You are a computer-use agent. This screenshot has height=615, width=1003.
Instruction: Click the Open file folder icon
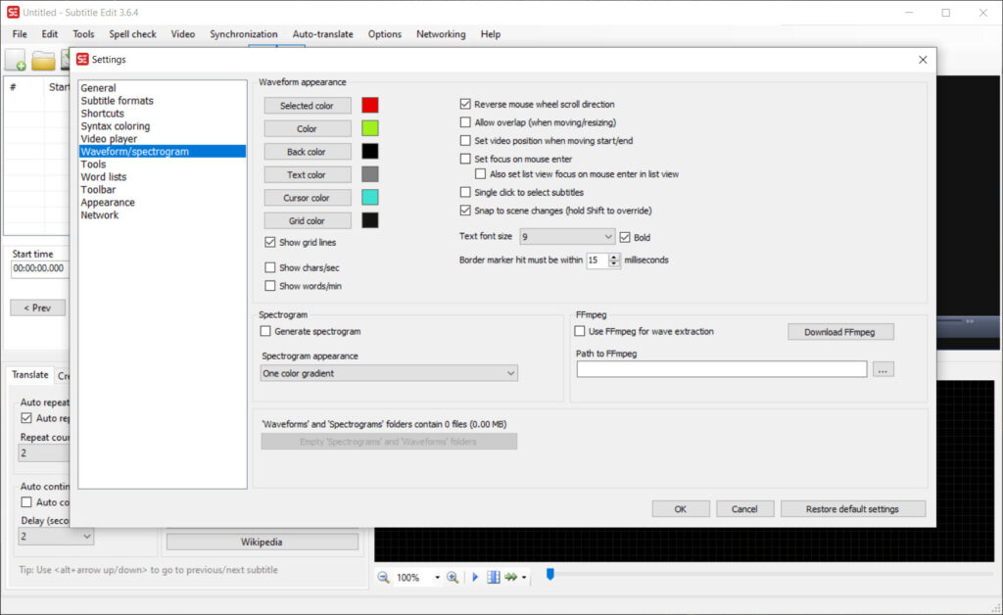(43, 61)
